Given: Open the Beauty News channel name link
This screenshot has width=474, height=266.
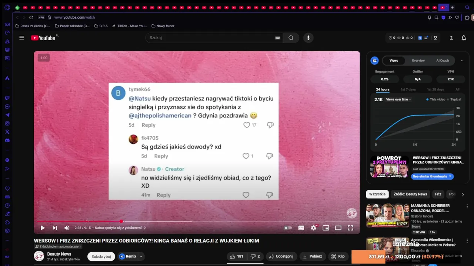Looking at the screenshot, I should 59,254.
